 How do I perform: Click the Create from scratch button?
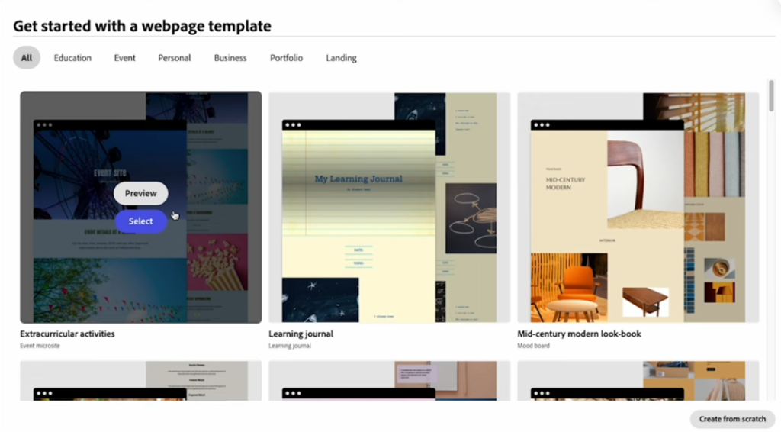click(x=732, y=419)
